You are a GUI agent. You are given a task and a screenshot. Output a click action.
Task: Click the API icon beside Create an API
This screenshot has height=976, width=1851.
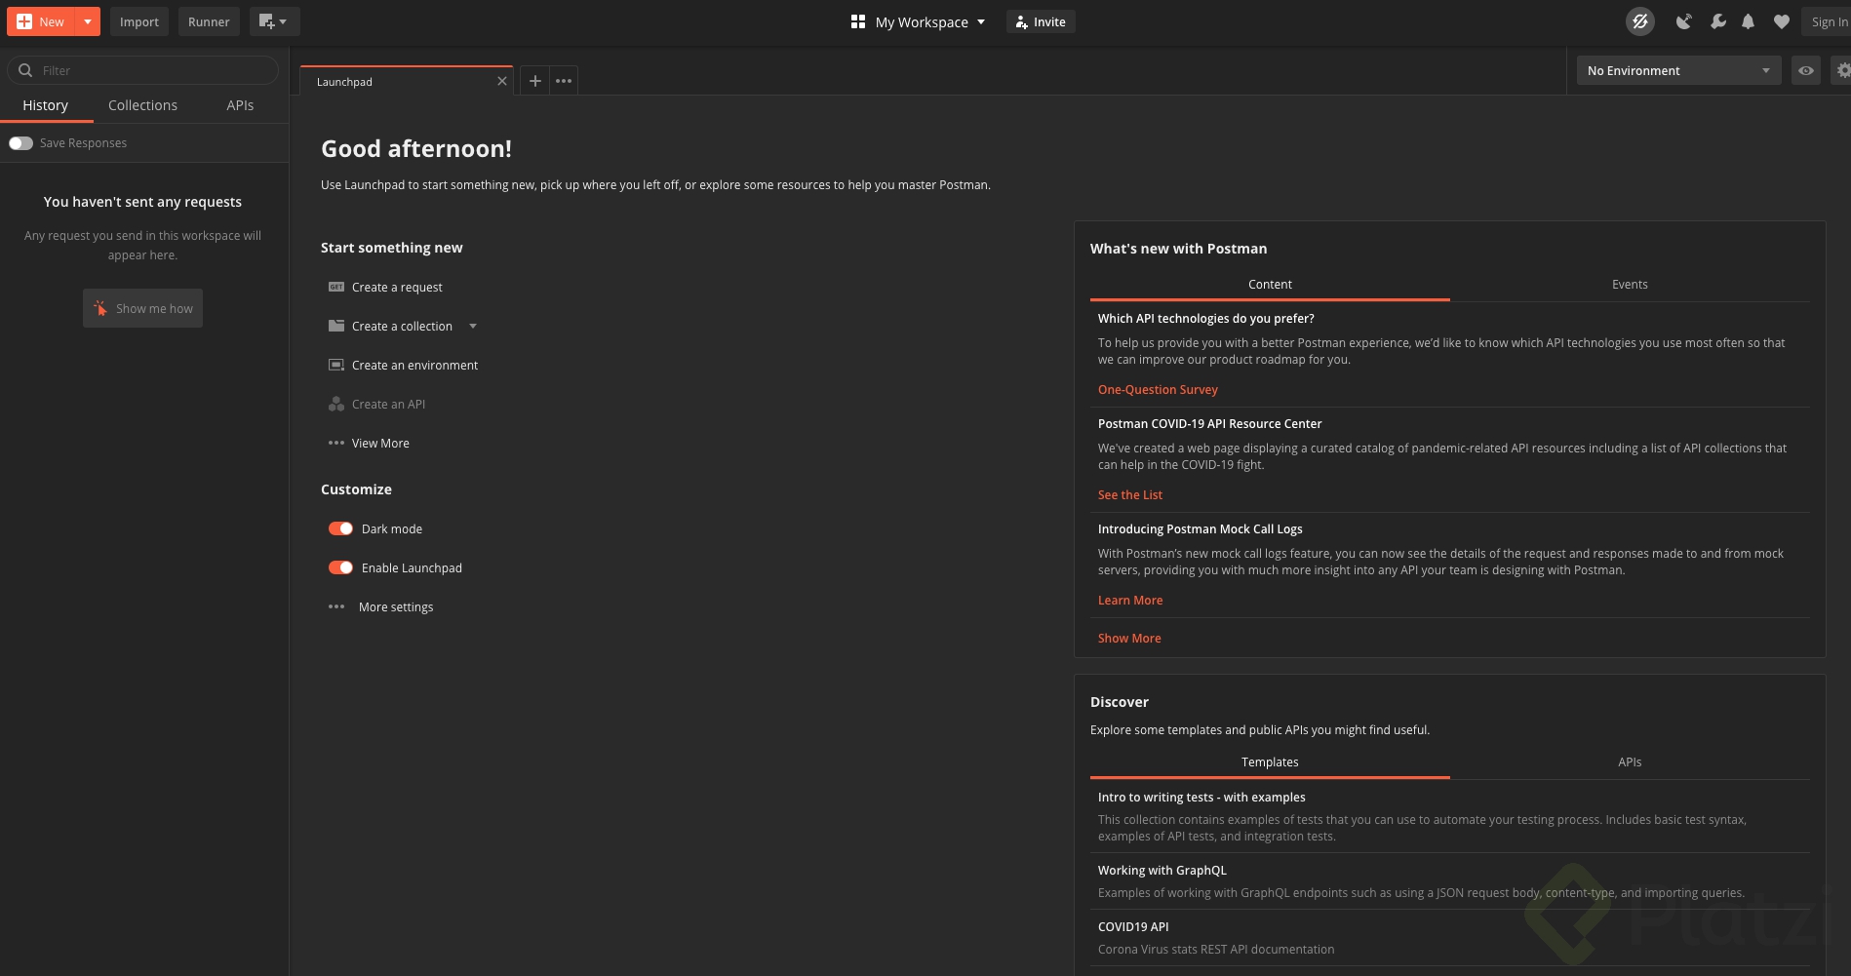(x=336, y=404)
